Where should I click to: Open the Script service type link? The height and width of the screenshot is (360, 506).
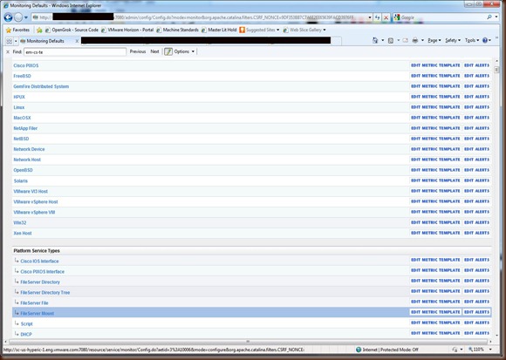(26, 324)
